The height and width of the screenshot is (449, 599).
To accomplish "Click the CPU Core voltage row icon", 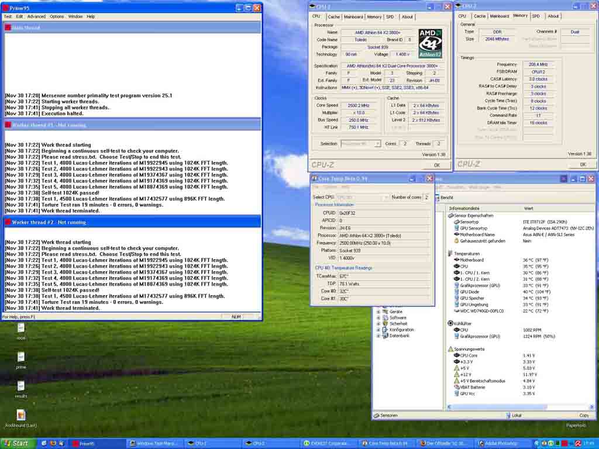I will pos(456,355).
